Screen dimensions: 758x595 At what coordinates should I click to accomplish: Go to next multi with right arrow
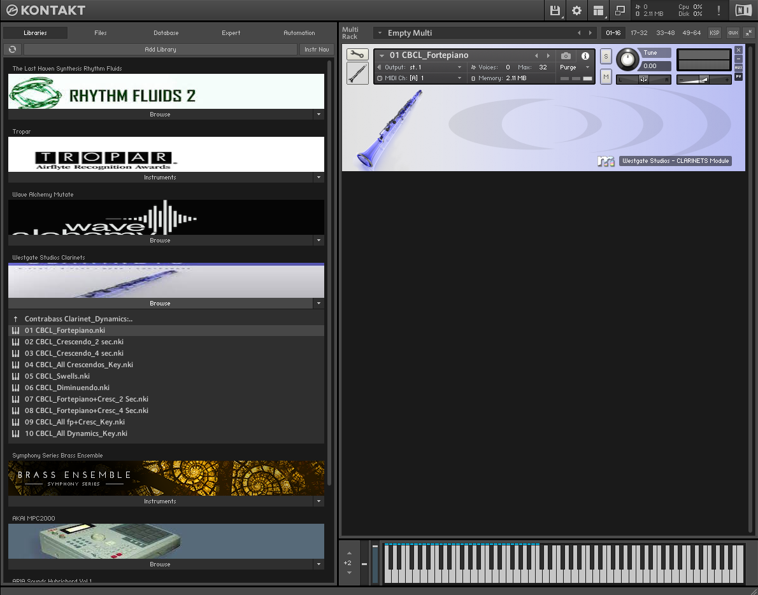(590, 33)
